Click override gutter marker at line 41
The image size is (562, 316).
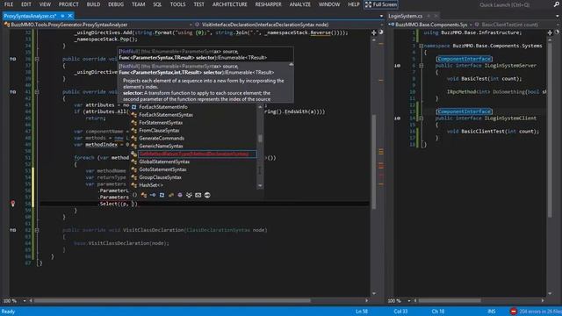[x=13, y=91]
